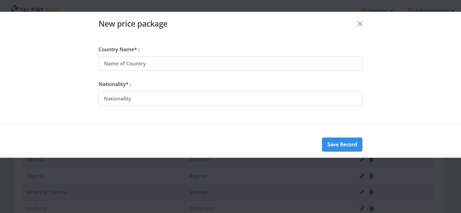Expand the Settings dropdown
The height and width of the screenshot is (213, 461).
tap(377, 10)
